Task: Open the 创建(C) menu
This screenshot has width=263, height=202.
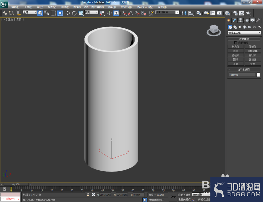Action: [65, 7]
